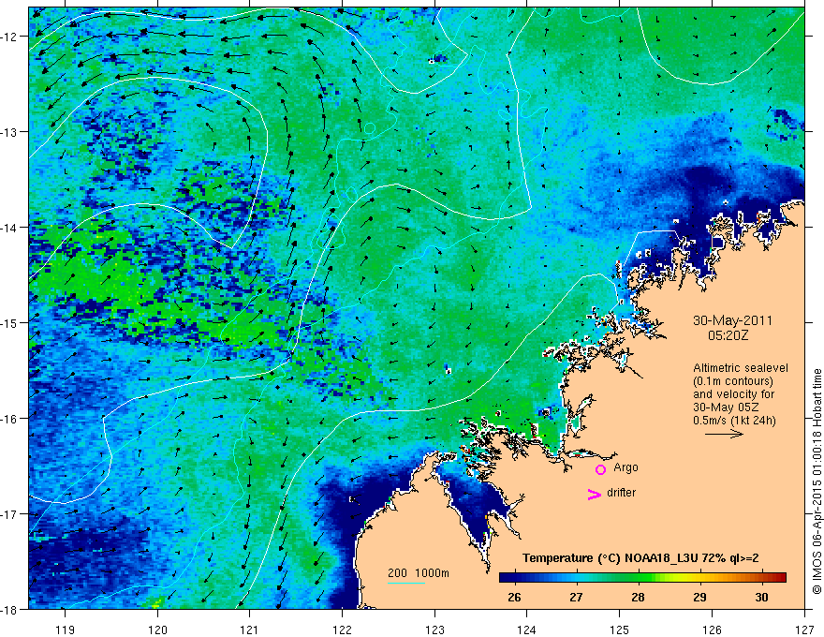Click the -12 latitude axis label
This screenshot has height=637, width=824.
pos(11,37)
